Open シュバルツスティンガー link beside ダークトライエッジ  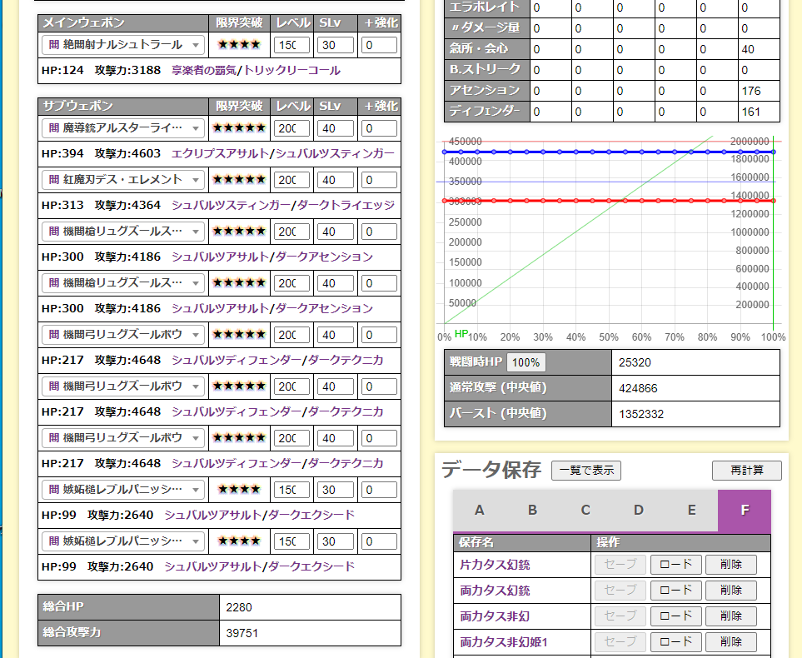231,205
